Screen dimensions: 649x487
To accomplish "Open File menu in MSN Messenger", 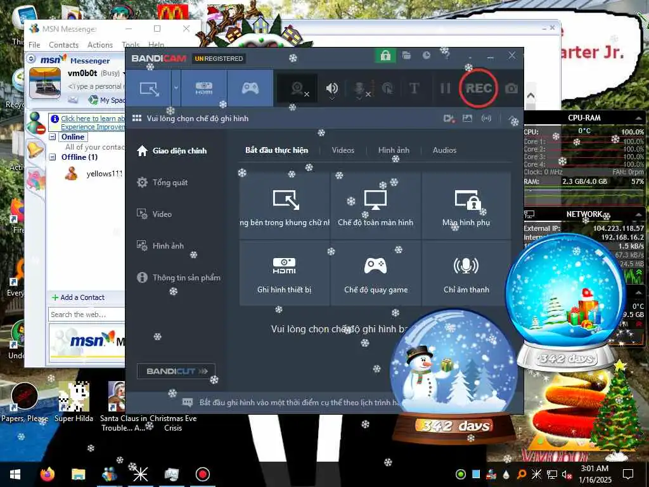I will pos(34,45).
